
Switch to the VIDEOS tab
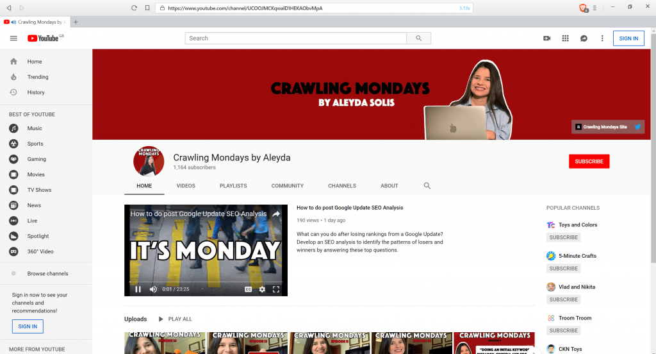tap(186, 185)
